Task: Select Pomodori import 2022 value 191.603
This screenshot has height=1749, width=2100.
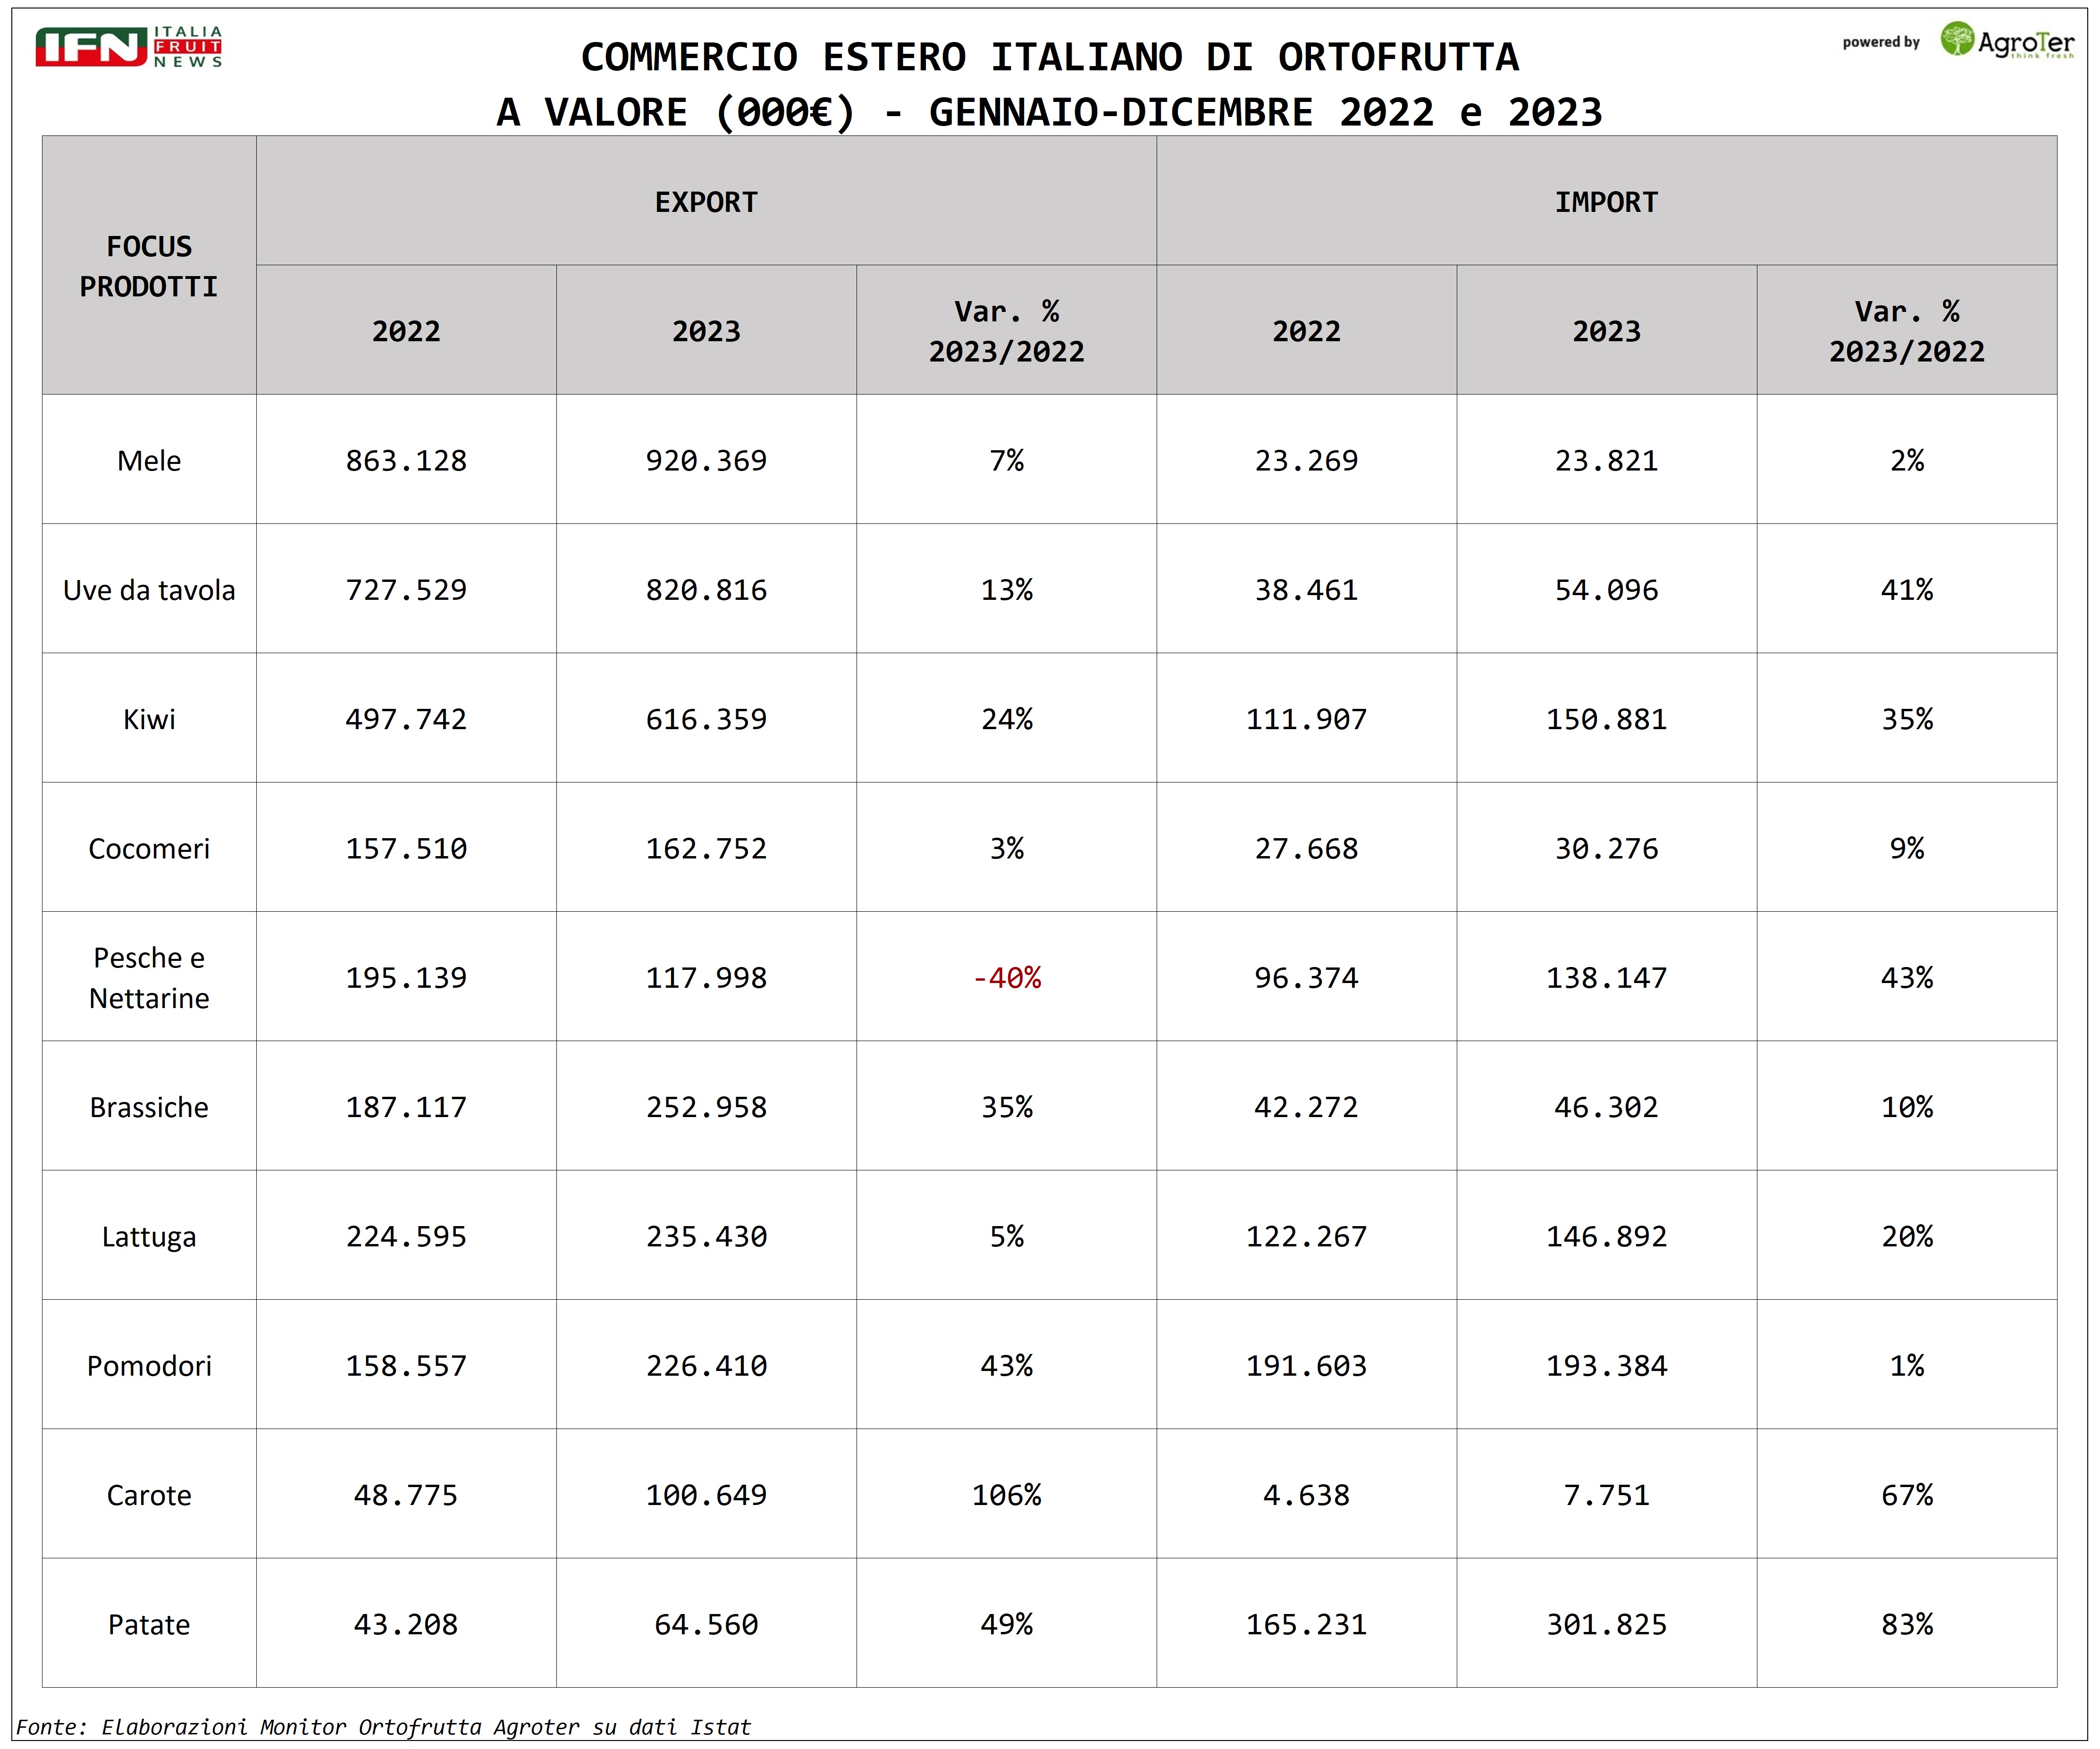Action: tap(1306, 1366)
